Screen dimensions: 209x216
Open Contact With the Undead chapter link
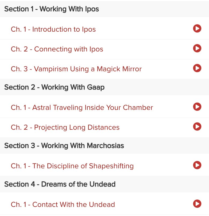tap(63, 204)
